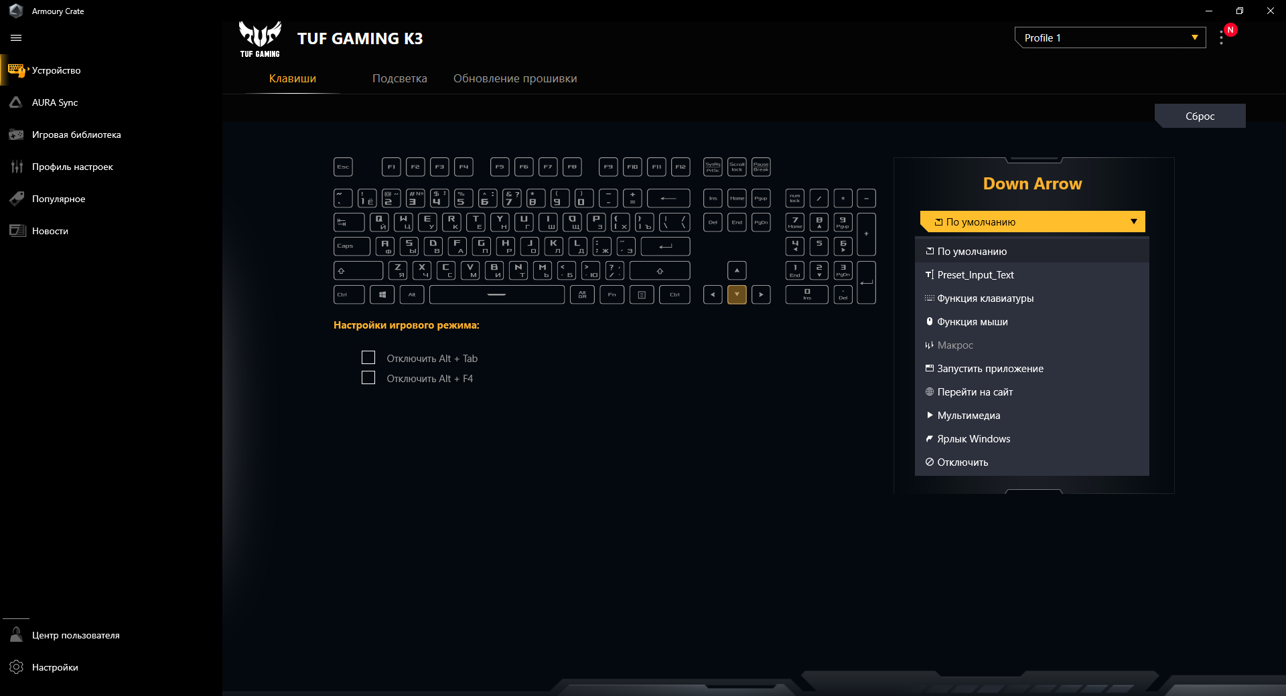
Task: Select the Pause Break key
Action: coord(761,167)
